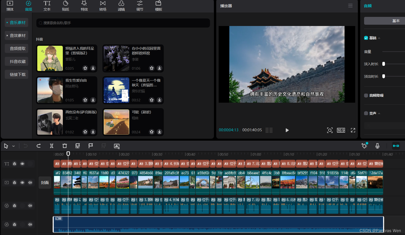Click the 淡出时长 fade-out slider handle
The height and width of the screenshot is (235, 405).
coord(383,76)
